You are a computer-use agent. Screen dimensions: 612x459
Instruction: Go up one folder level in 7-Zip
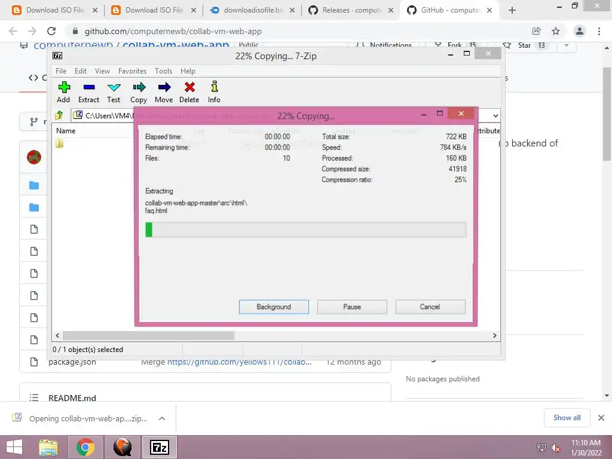pos(59,115)
